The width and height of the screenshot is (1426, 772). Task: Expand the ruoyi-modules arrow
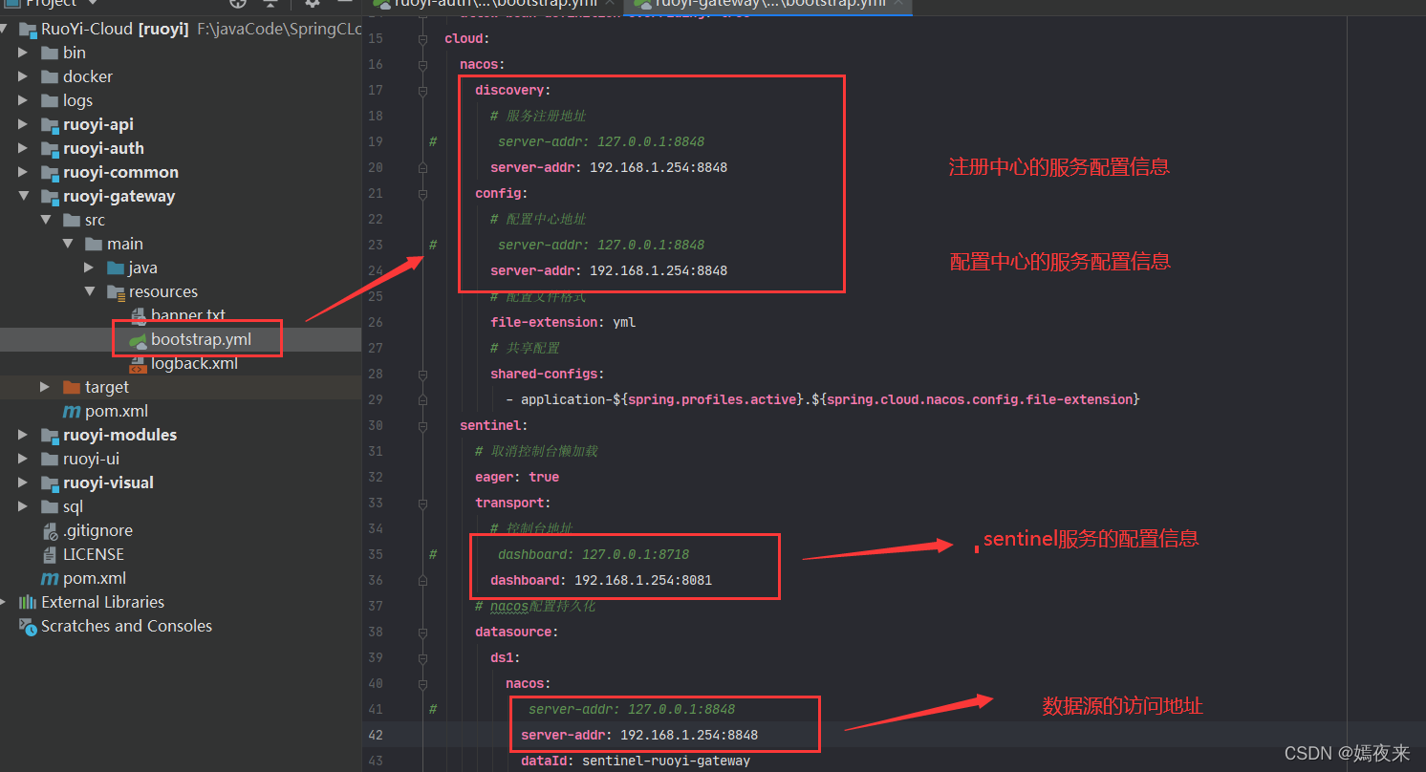(23, 436)
